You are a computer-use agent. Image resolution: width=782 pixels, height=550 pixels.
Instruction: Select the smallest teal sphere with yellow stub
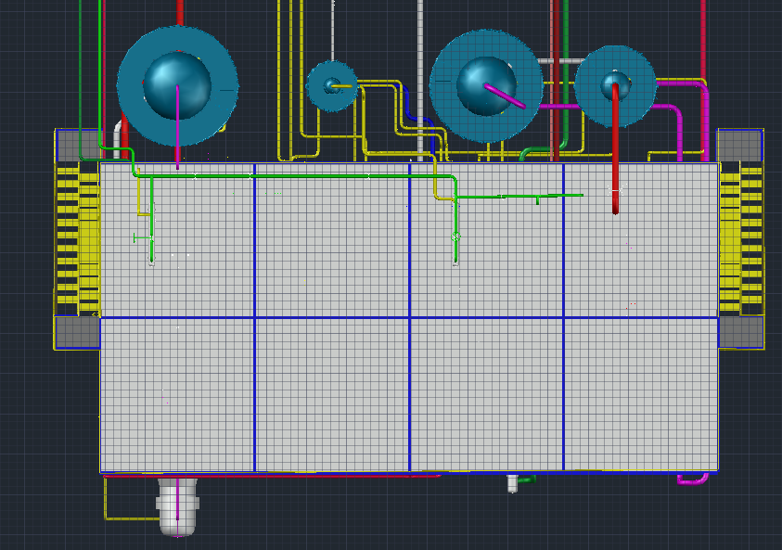tap(331, 85)
